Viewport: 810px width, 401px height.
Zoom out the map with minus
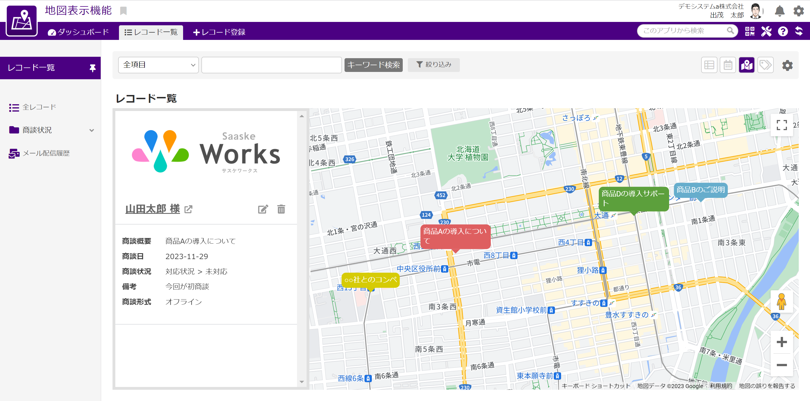click(x=781, y=365)
